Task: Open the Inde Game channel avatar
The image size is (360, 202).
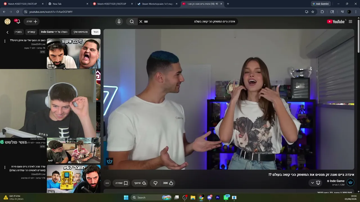Action: [350, 183]
